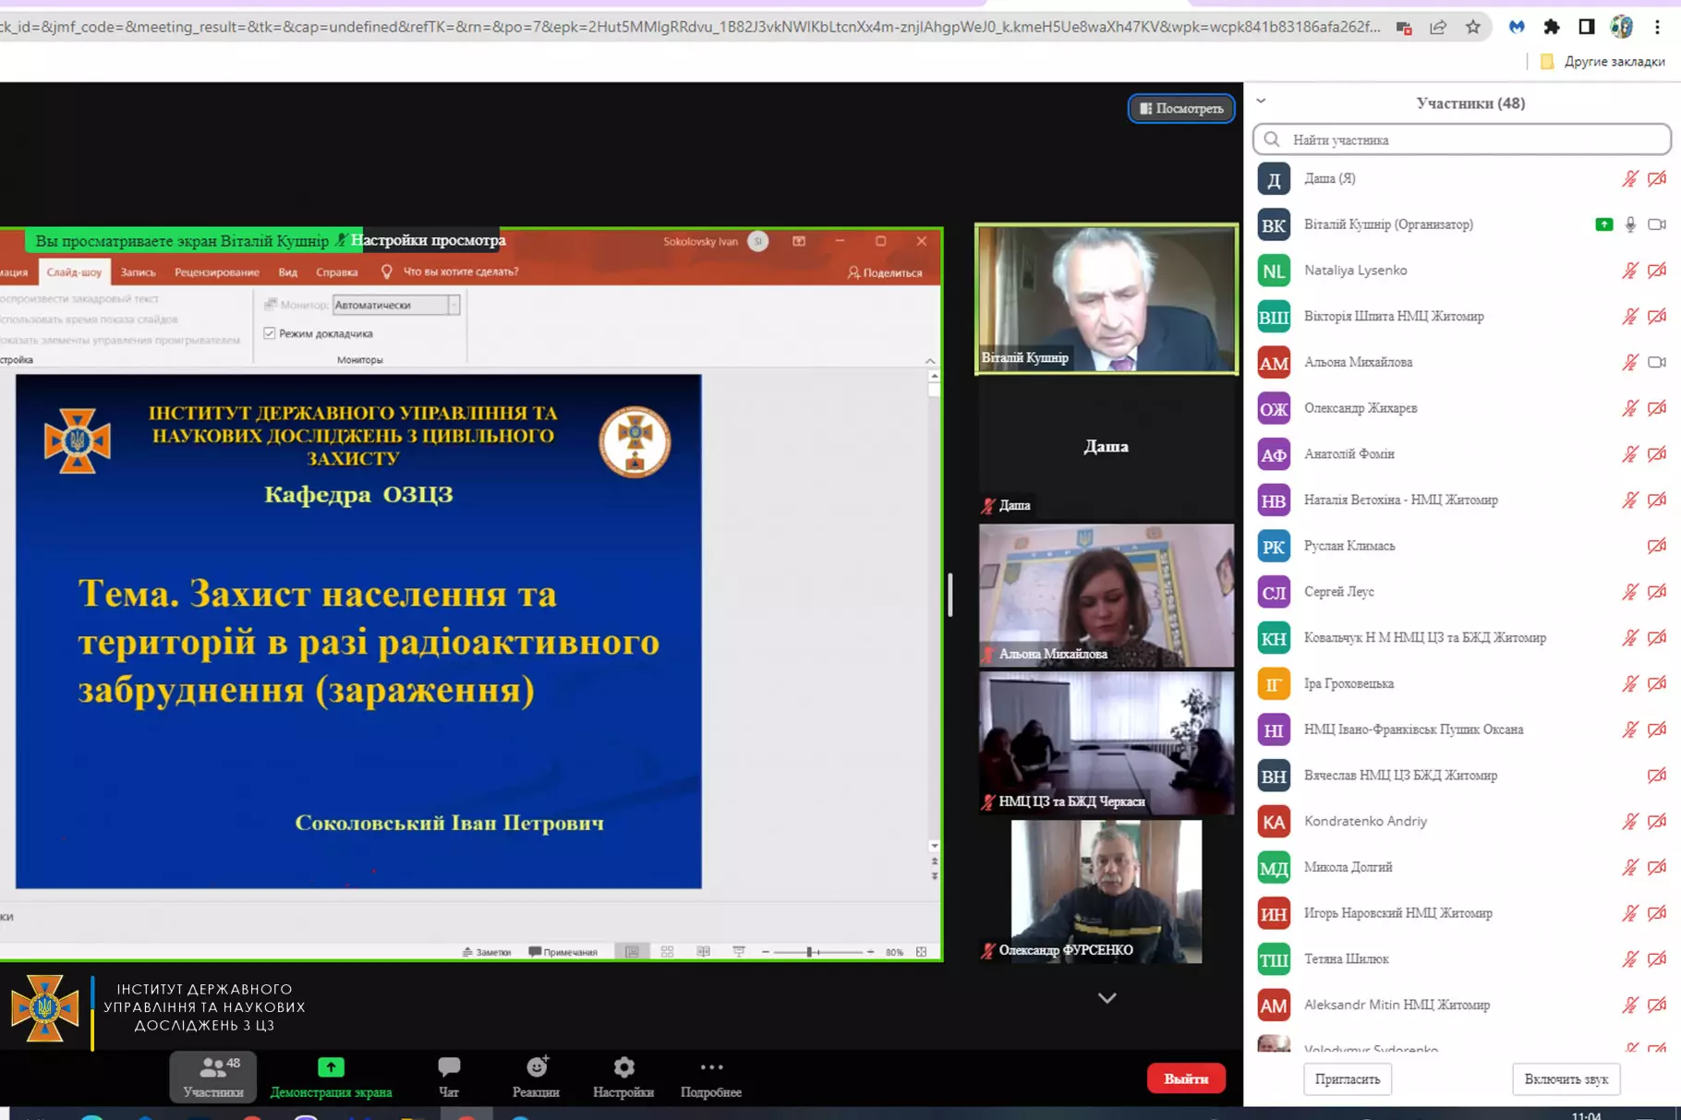
Task: Switch to Reading view icon
Action: tap(703, 952)
